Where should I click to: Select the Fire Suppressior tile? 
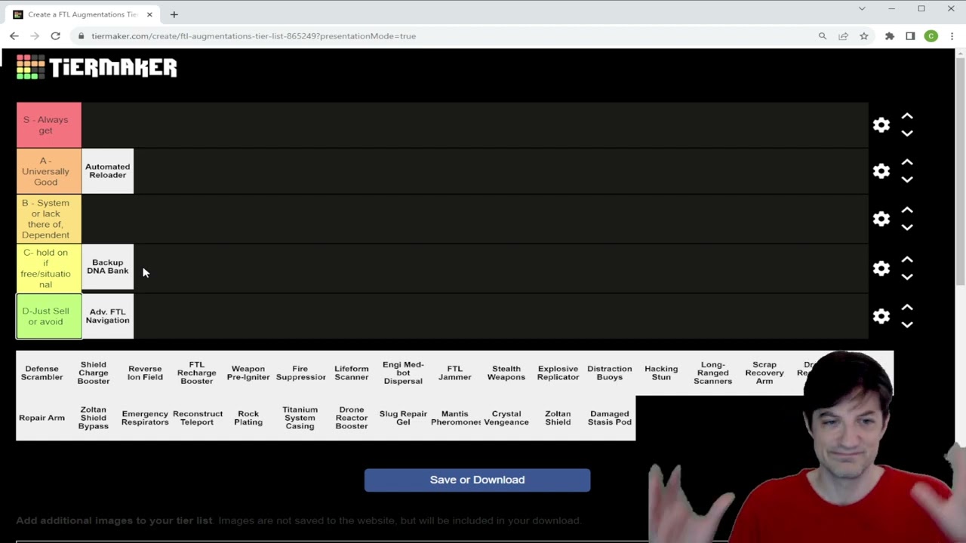pyautogui.click(x=300, y=373)
